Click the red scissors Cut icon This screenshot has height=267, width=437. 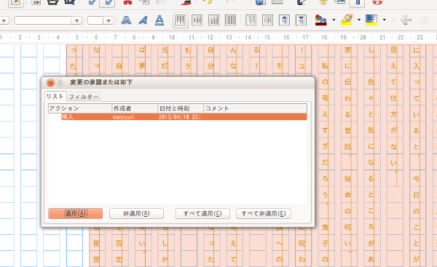point(127,2)
